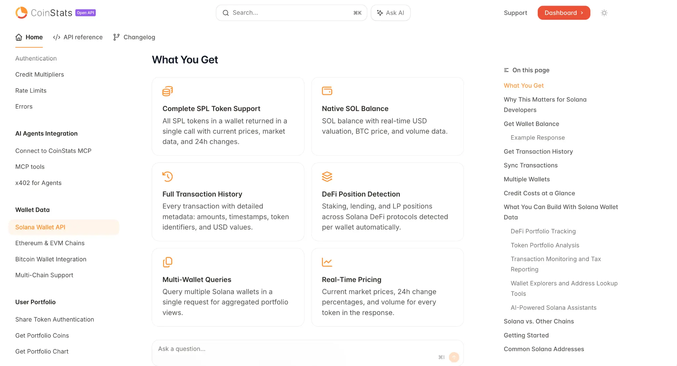Image resolution: width=677 pixels, height=366 pixels.
Task: Click the chart icon on Real-Time Pricing card
Action: 327,262
